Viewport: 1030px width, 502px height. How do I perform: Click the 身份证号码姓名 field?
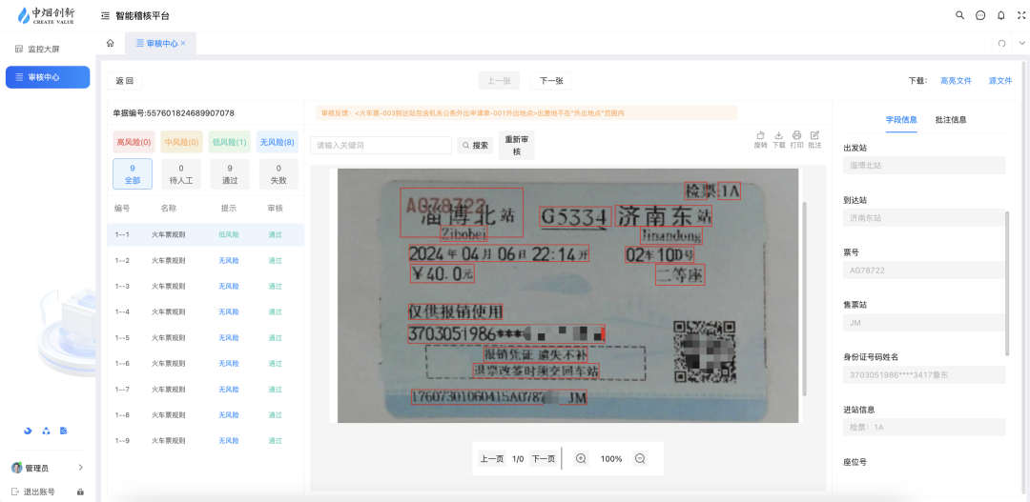click(924, 375)
